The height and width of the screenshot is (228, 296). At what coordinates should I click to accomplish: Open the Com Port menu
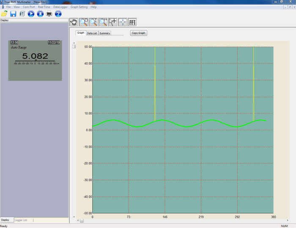click(x=29, y=7)
